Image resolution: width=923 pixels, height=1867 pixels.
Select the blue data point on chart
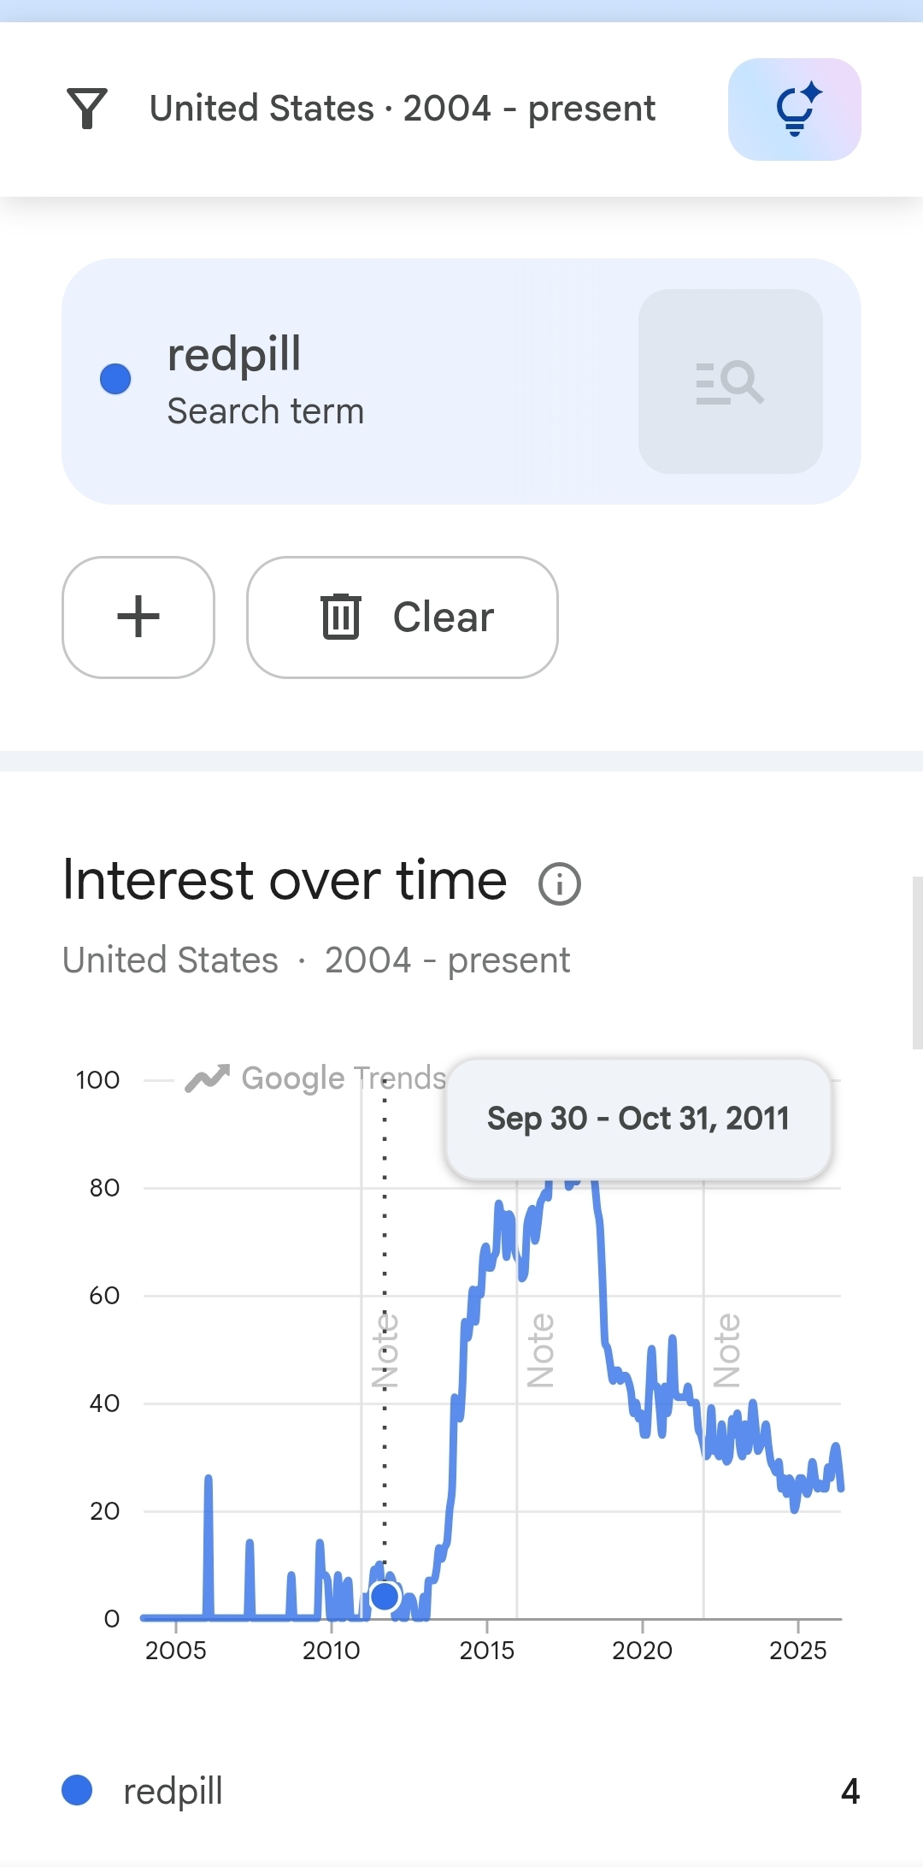coord(385,1596)
